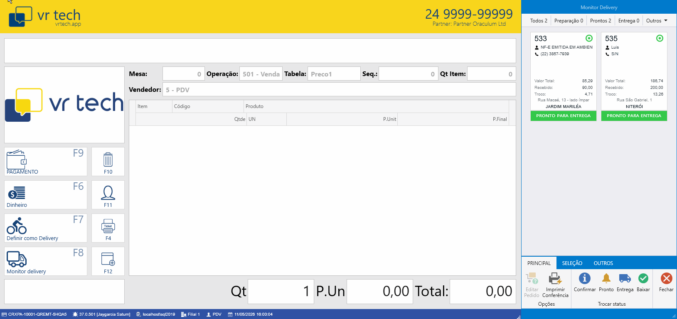Click customer name Luis on order 535

(615, 47)
